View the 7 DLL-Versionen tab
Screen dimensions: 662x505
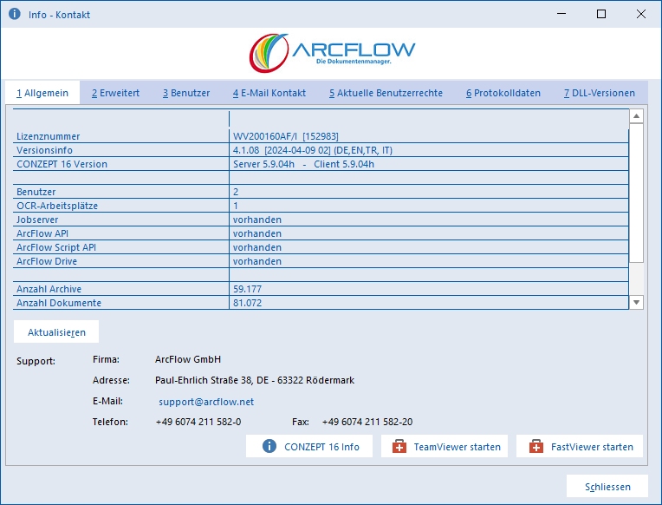point(600,93)
